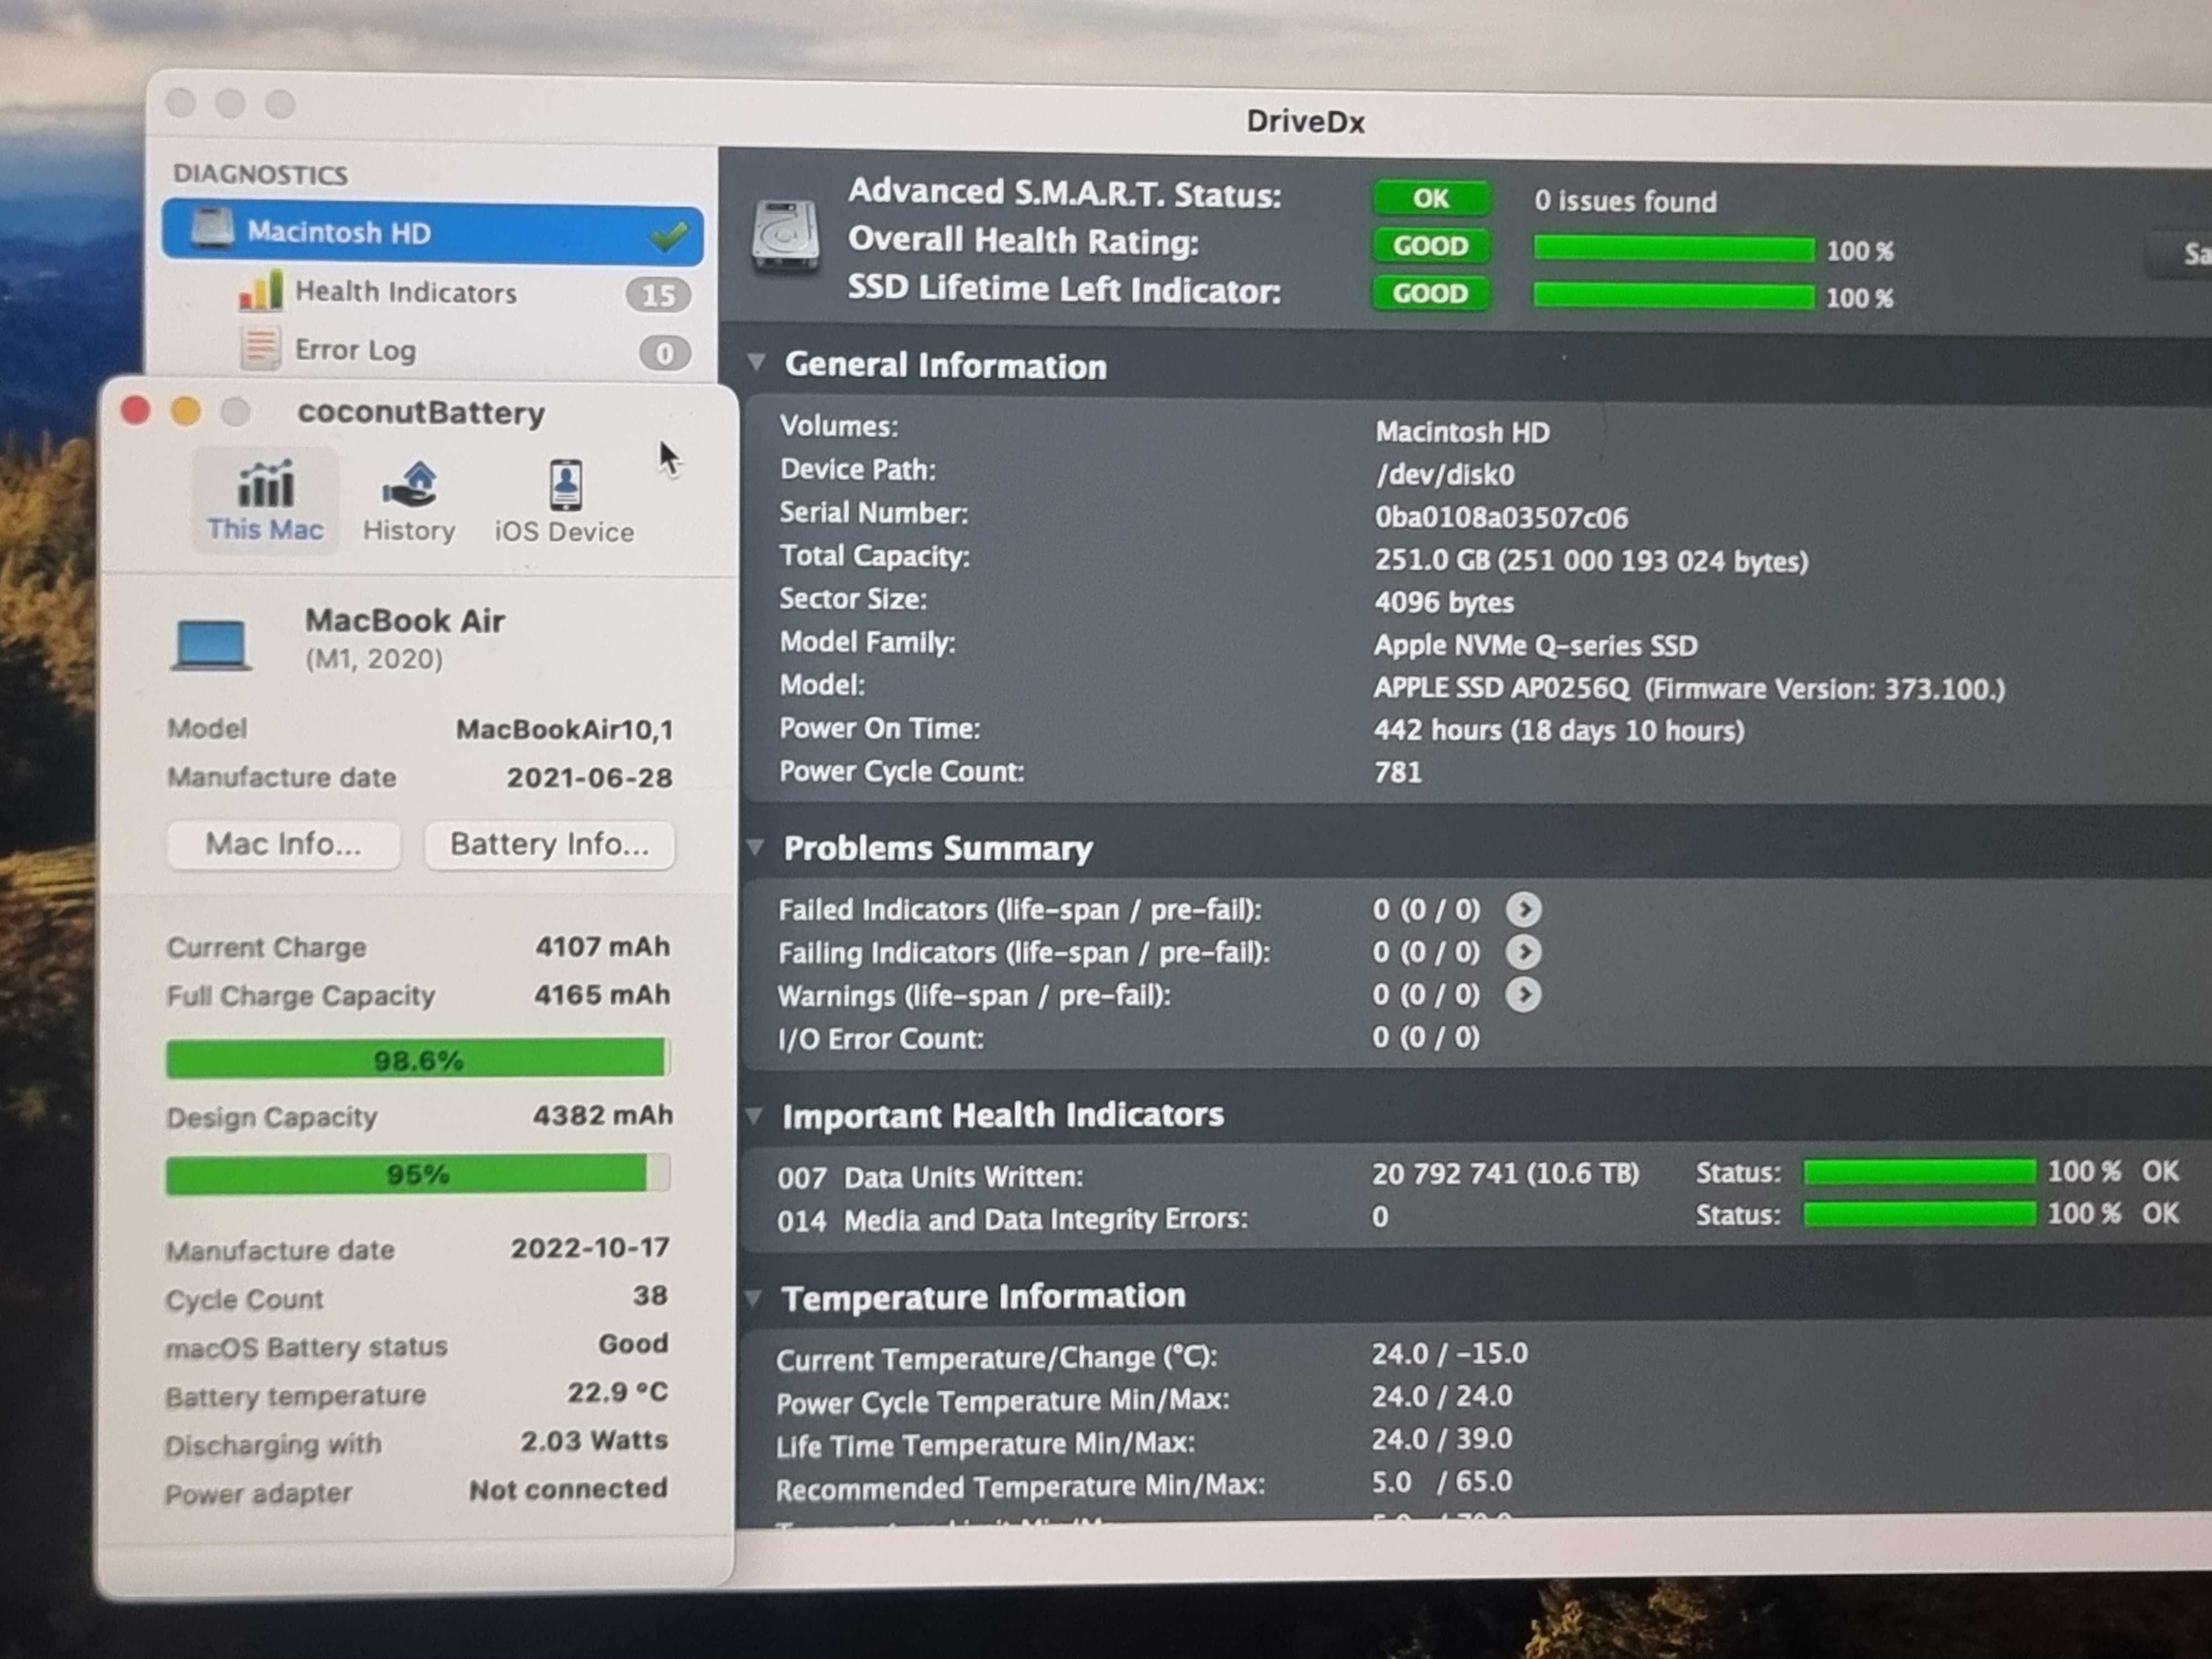Click Full Charge Capacity value 4165 mAh
2212x1659 pixels.
click(x=602, y=995)
